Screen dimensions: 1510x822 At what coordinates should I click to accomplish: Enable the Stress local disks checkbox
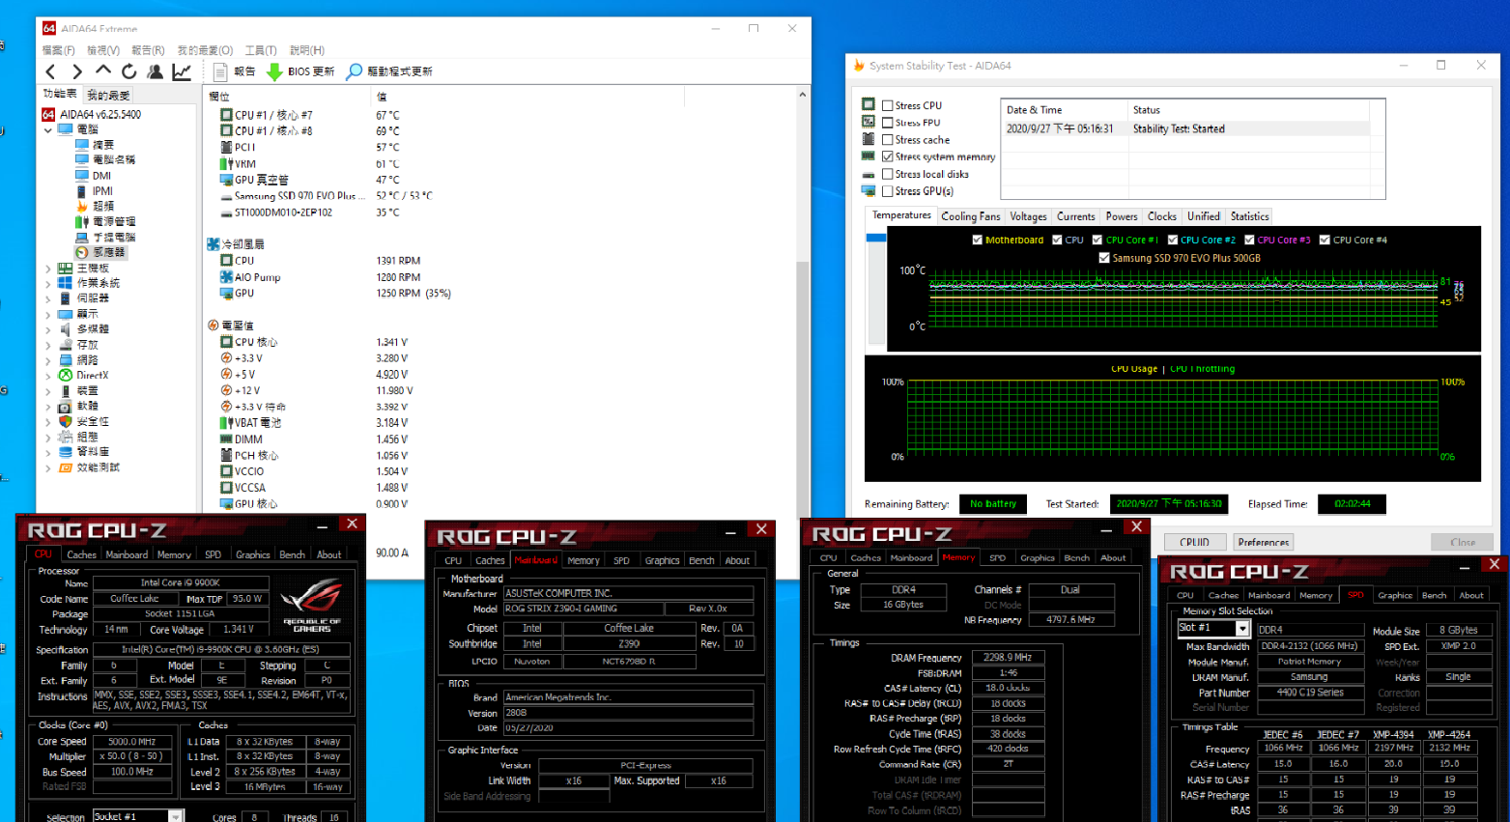887,174
